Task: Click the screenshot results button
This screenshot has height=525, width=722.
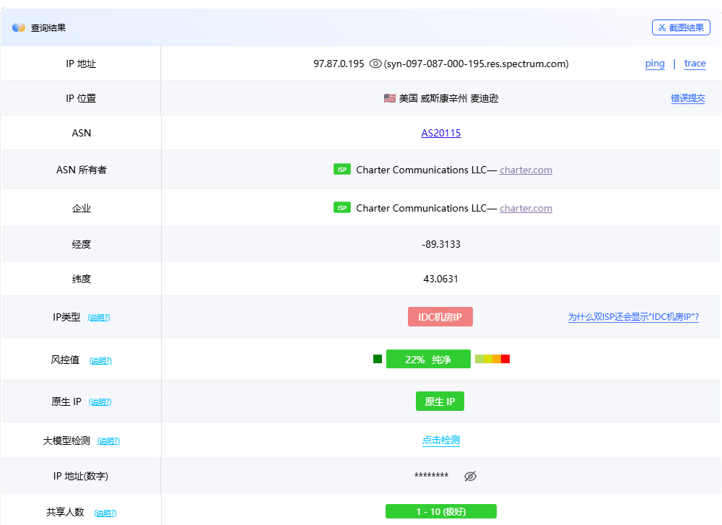Action: coord(680,27)
